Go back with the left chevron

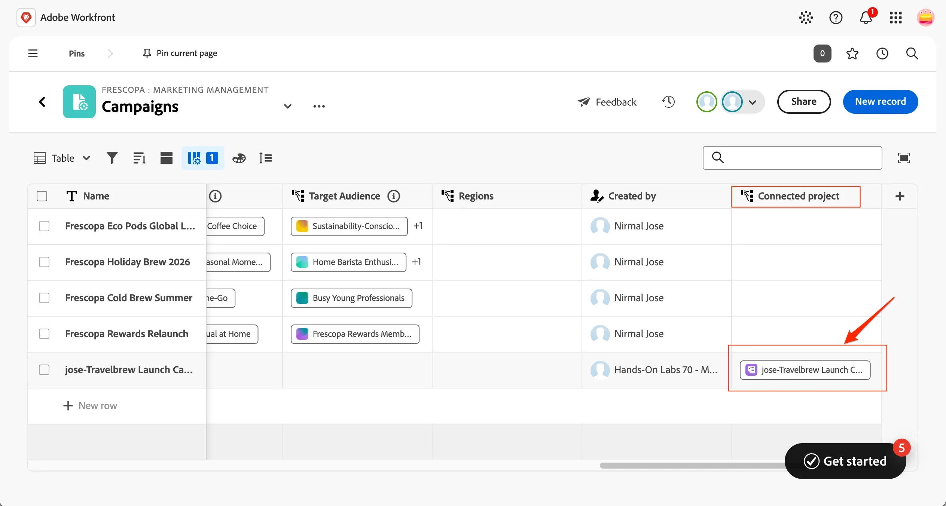42,102
